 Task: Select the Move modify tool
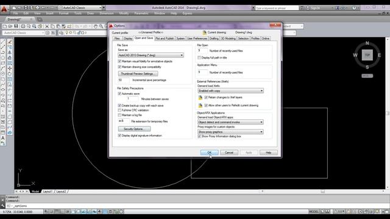(x=10, y=68)
